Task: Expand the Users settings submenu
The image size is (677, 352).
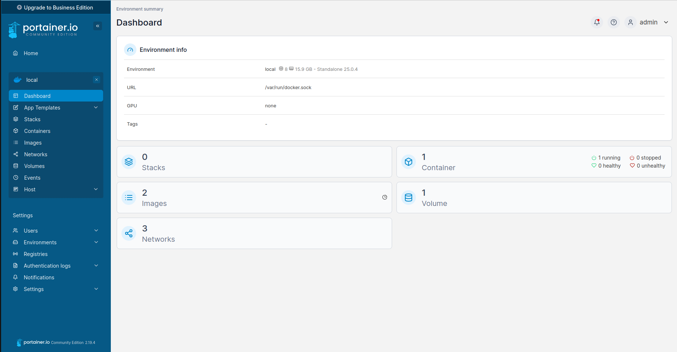Action: 96,231
